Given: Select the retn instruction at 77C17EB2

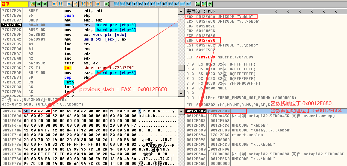Looking at the screenshot, I should point(69,82).
